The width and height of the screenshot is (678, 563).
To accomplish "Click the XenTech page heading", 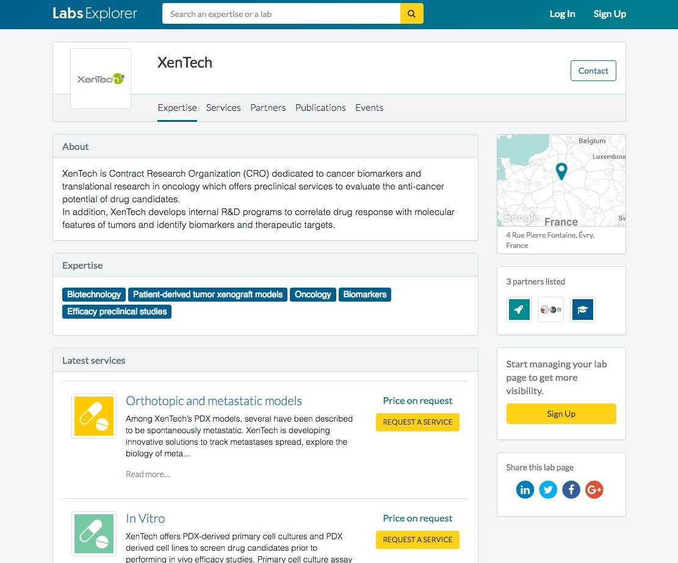I will (185, 63).
